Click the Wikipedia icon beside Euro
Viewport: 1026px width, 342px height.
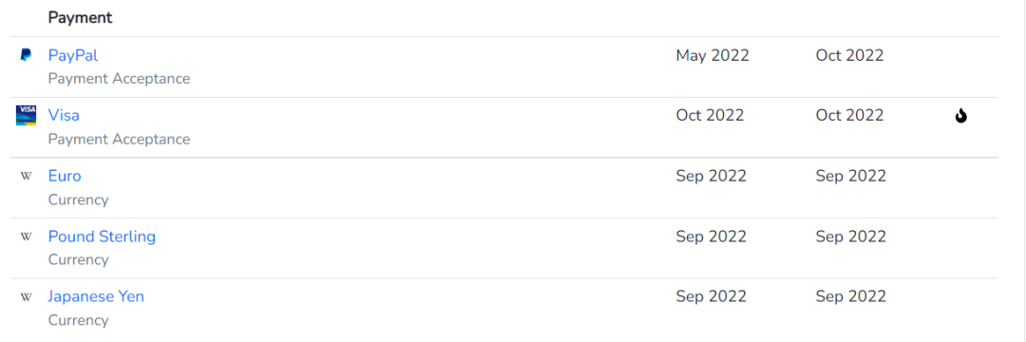[x=27, y=177]
